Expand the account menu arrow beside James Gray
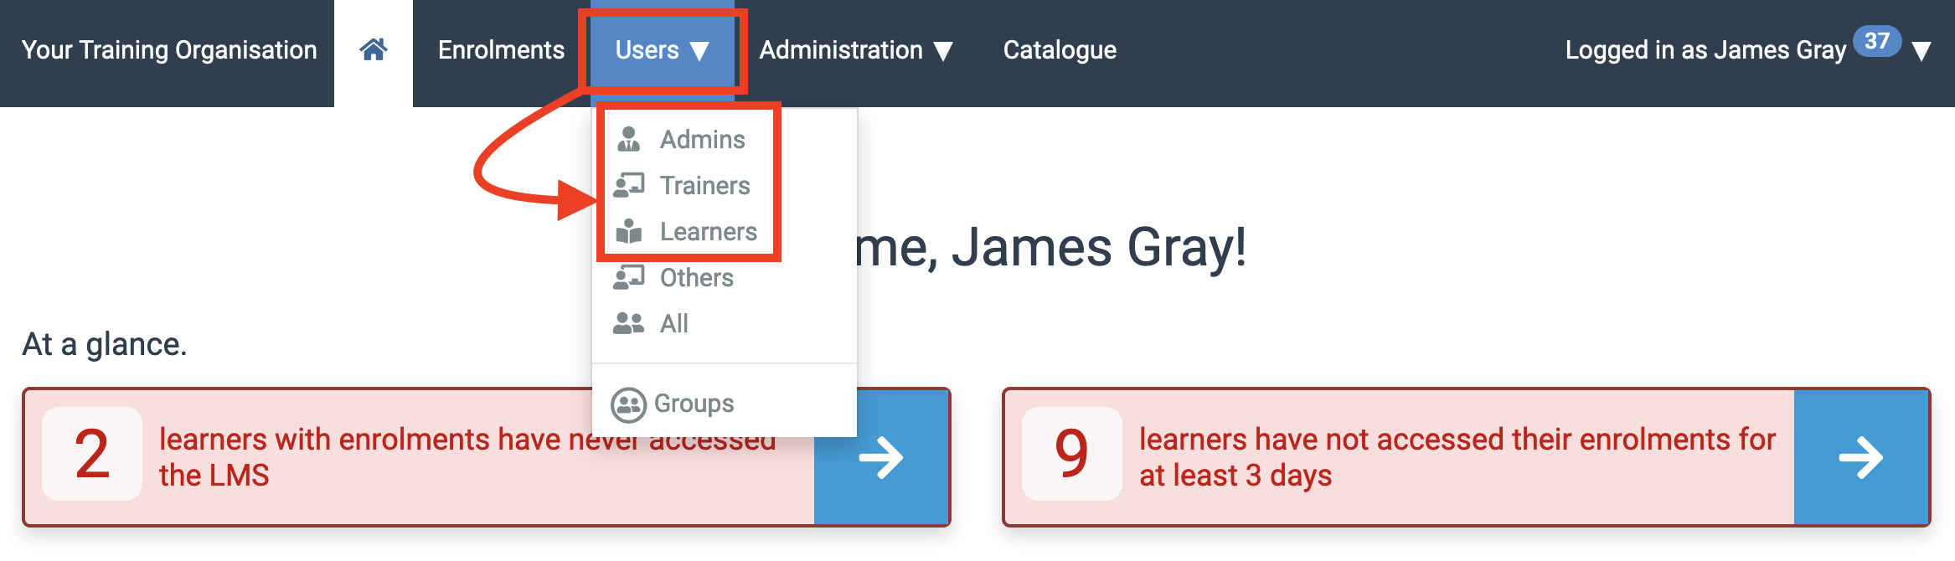Viewport: 1955px width, 561px height. tap(1922, 52)
